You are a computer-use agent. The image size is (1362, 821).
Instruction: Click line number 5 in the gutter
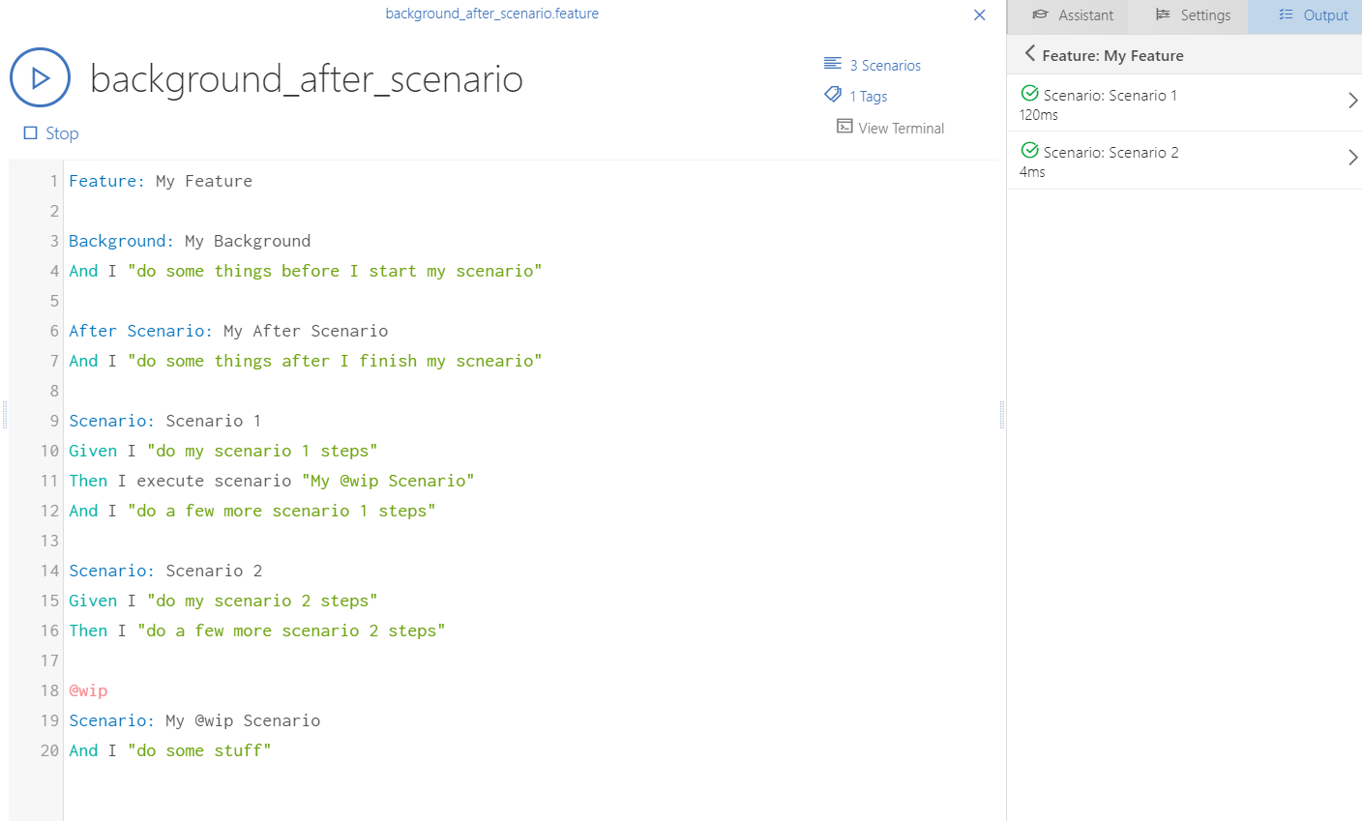tap(54, 301)
